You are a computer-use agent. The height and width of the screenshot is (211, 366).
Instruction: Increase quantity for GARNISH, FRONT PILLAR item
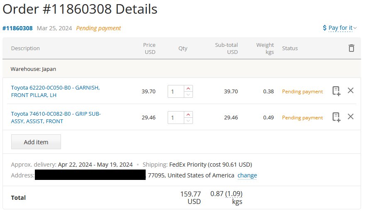(x=188, y=89)
